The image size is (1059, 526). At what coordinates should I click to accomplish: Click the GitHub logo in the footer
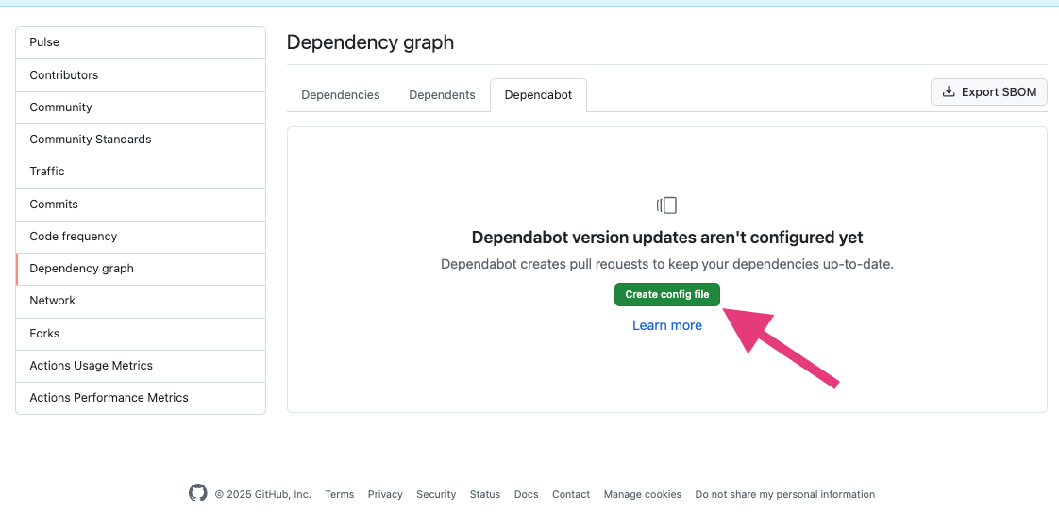click(x=197, y=493)
